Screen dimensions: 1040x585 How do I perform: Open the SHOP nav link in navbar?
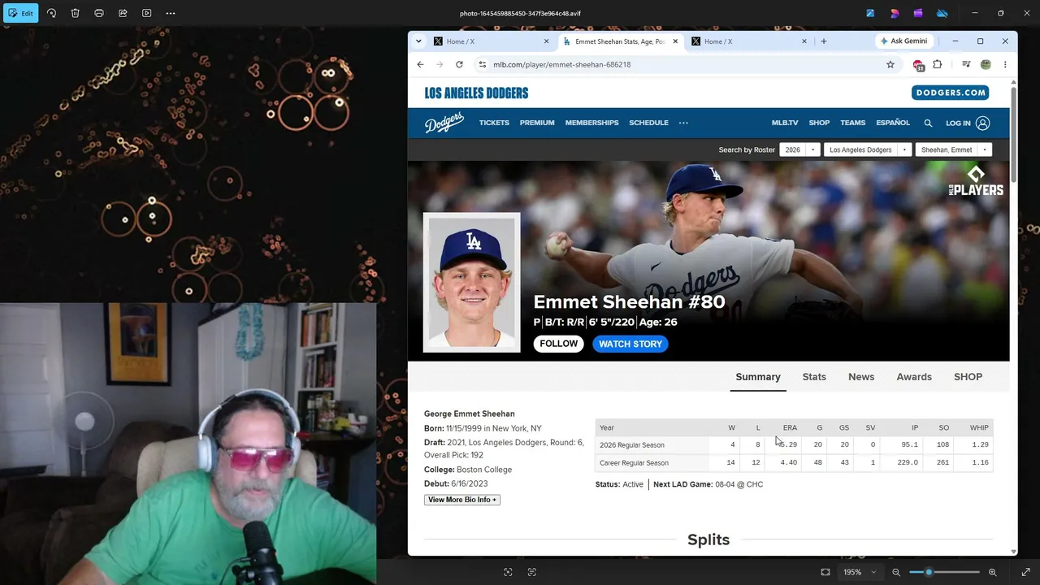[x=819, y=123]
